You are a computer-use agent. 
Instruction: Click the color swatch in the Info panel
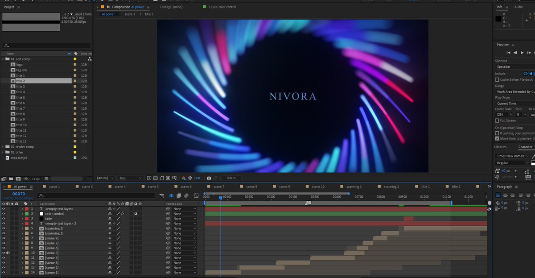click(x=498, y=19)
